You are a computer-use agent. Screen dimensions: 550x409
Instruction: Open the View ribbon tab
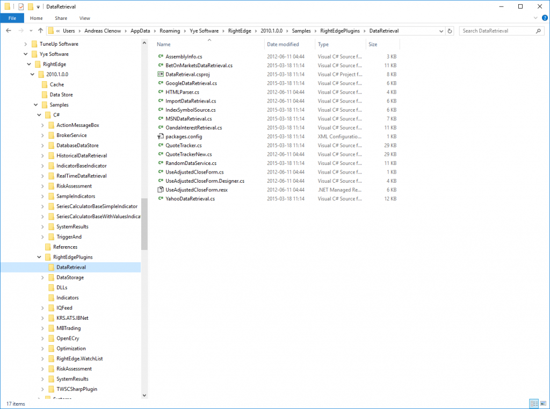84,18
